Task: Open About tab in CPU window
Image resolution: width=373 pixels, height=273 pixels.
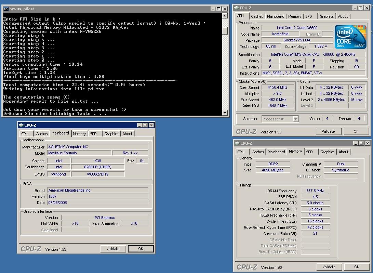Action: (343, 16)
